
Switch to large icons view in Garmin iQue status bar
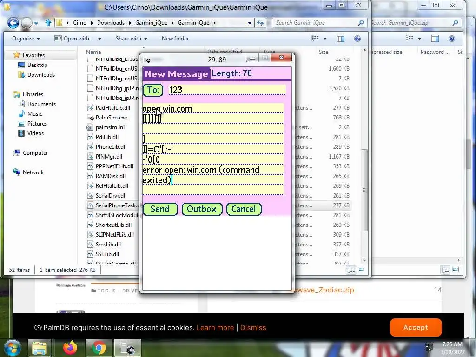(361, 270)
